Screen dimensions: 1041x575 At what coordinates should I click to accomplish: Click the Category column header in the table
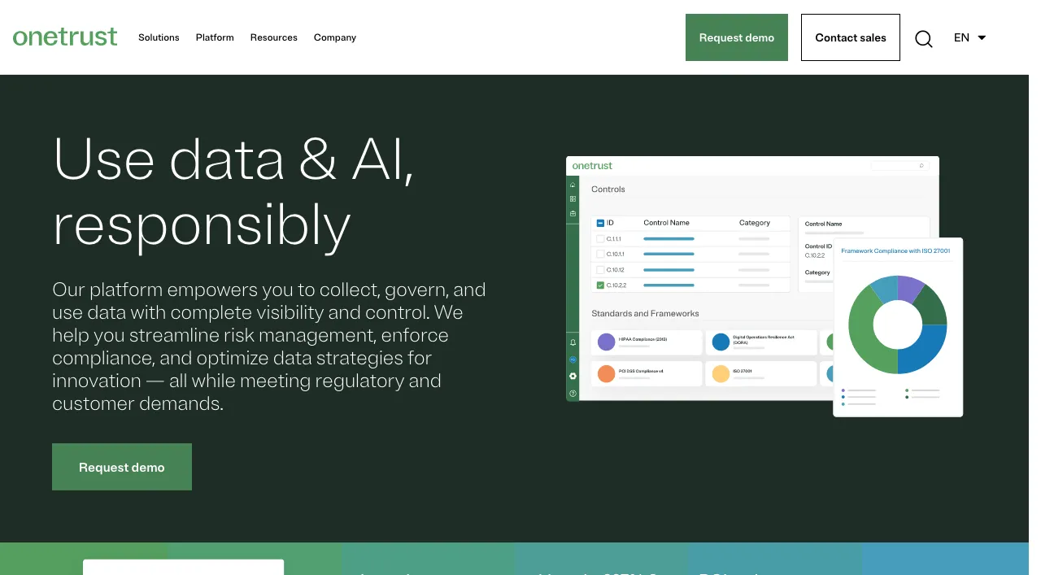point(755,223)
